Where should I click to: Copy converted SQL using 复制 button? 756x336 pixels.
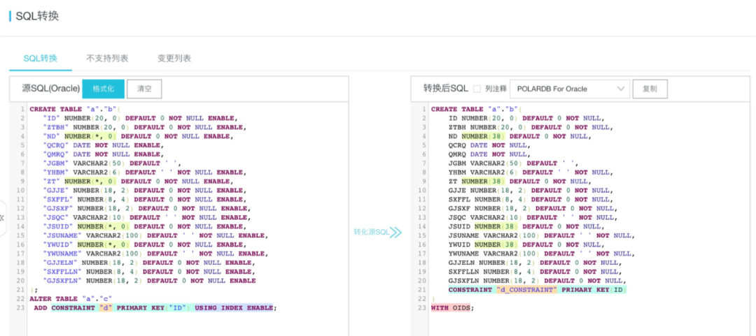pos(650,89)
